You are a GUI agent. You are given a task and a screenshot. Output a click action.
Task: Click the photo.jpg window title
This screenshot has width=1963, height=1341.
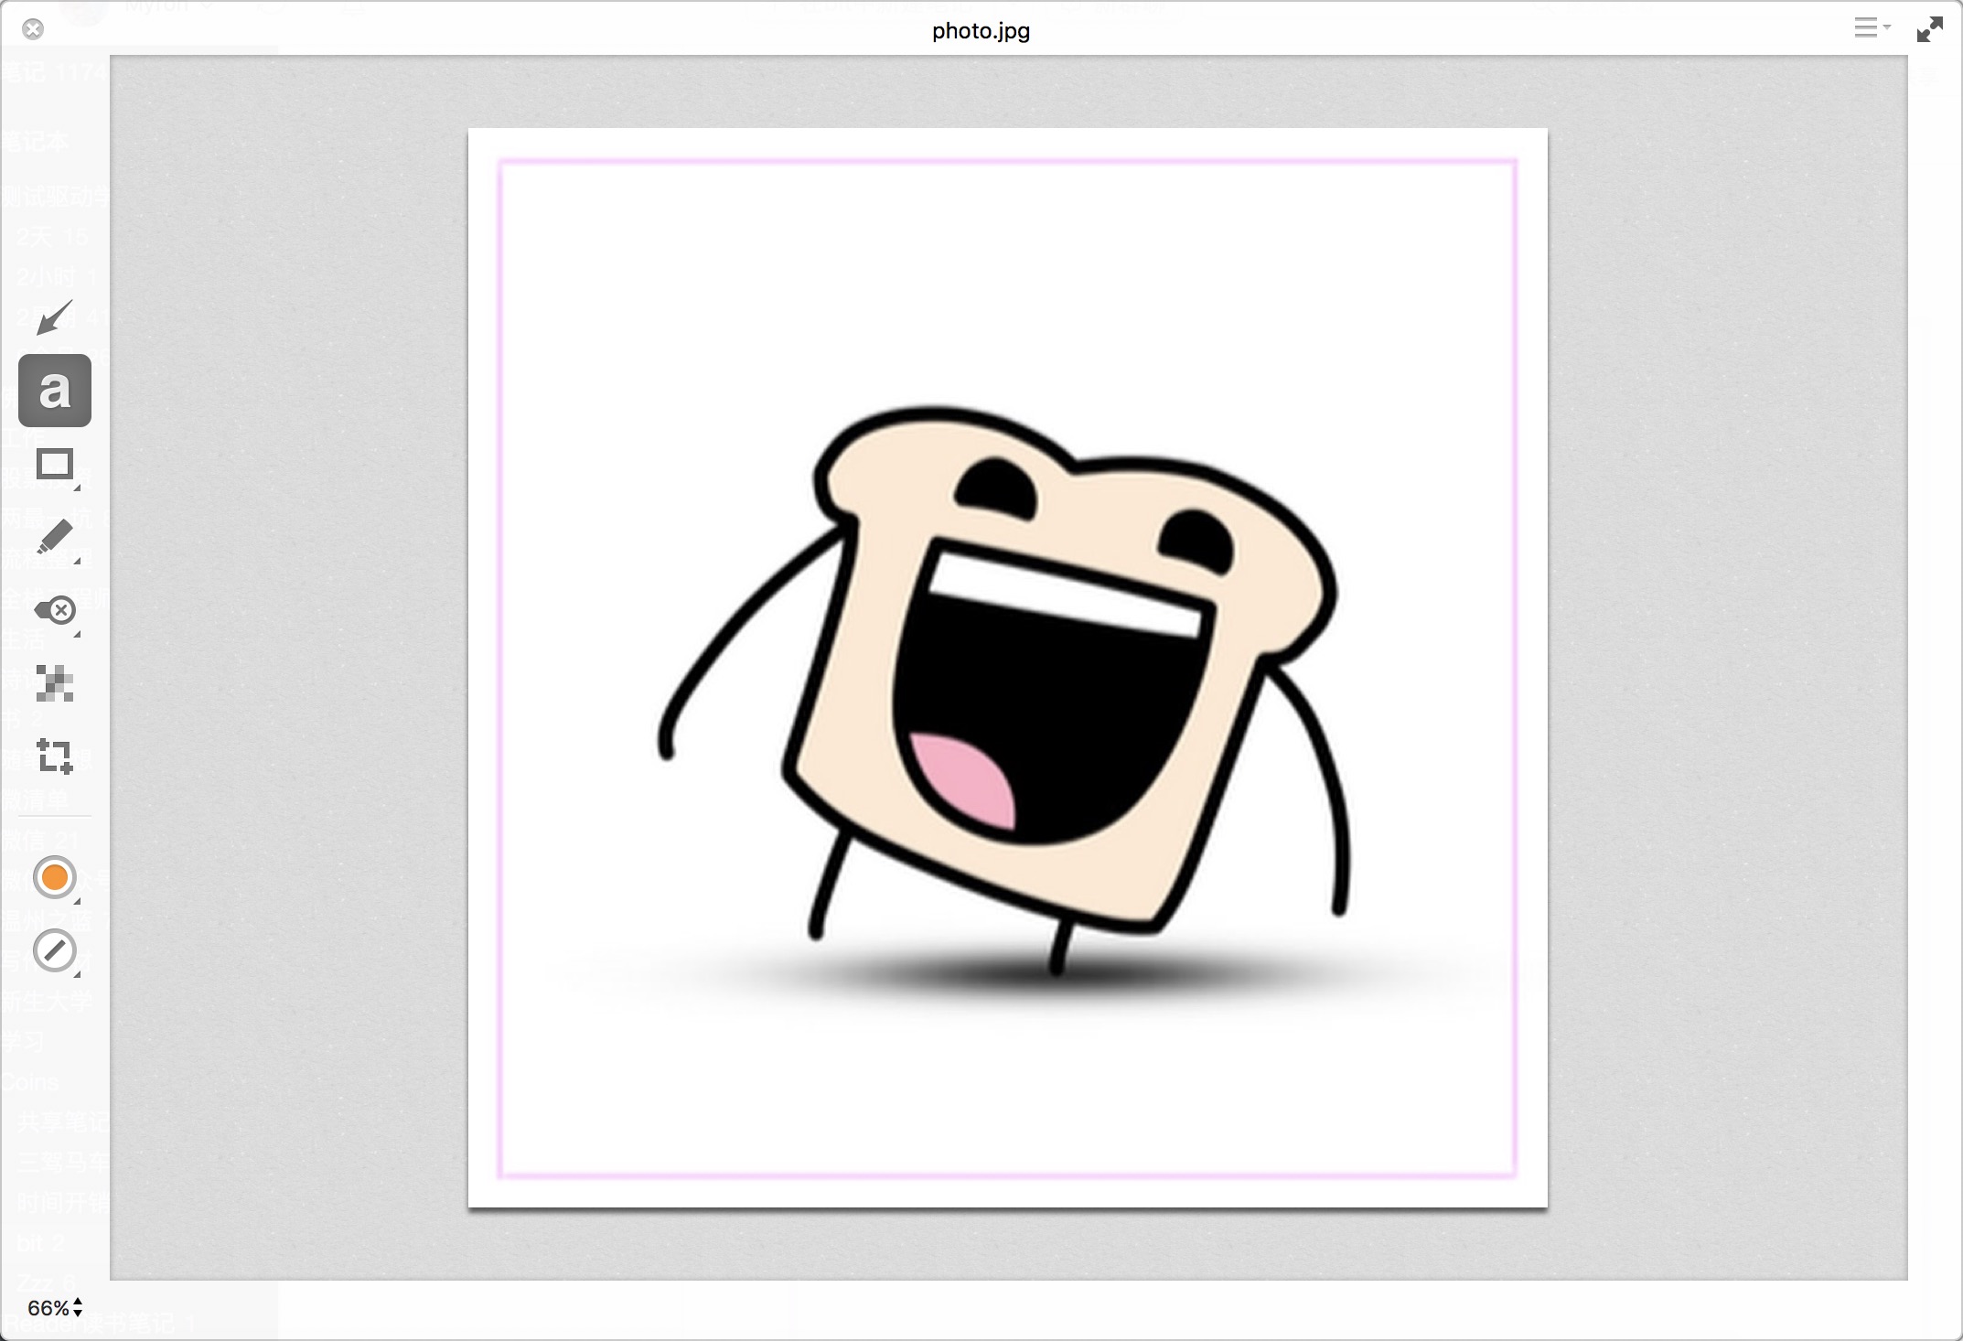coord(981,31)
